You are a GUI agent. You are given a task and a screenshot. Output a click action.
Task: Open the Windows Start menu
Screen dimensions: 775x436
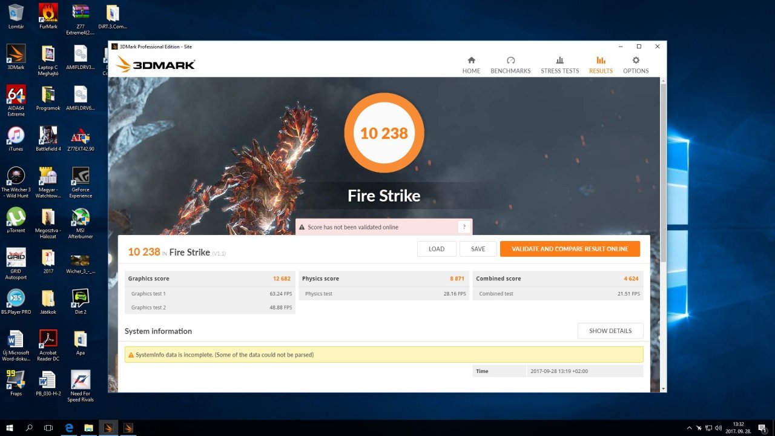pyautogui.click(x=10, y=428)
